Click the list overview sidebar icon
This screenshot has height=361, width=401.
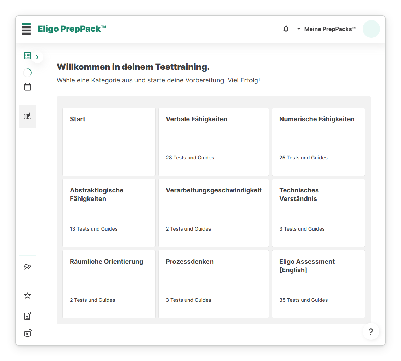pos(28,56)
